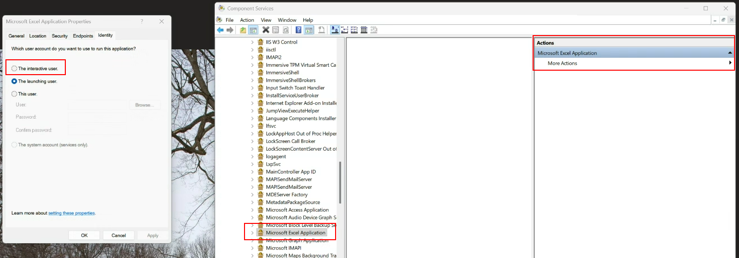This screenshot has width=739, height=258.
Task: Click the help question mark in Properties dialog
Action: [x=142, y=21]
